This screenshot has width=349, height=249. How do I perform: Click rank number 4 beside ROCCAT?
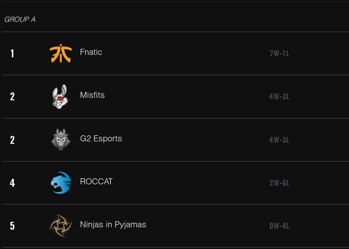click(x=12, y=183)
